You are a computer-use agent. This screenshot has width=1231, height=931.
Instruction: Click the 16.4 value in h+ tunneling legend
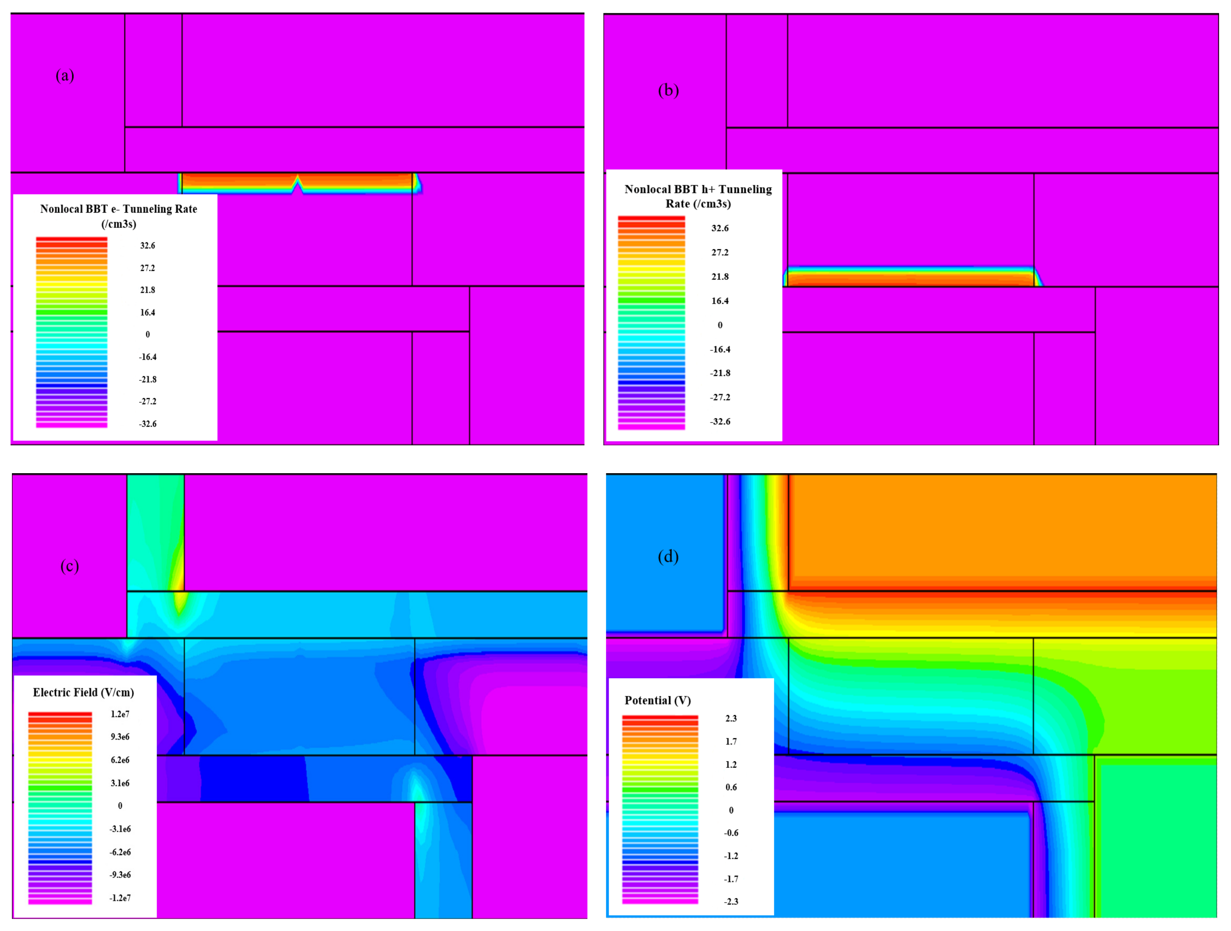[720, 301]
